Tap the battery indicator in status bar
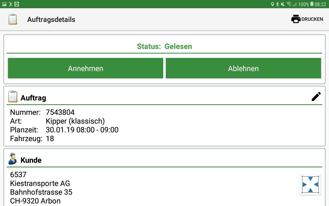The height and width of the screenshot is (206, 329). 312,4
